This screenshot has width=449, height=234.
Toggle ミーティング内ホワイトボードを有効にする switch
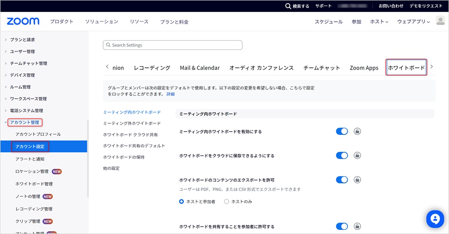coord(342,131)
